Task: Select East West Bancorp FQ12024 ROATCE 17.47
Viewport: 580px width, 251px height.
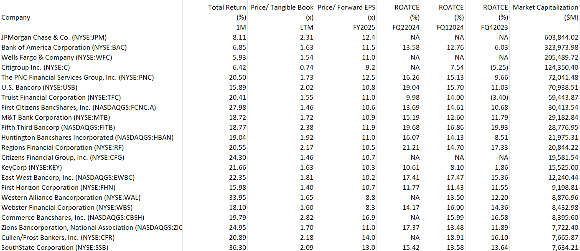Action: pyautogui.click(x=443, y=177)
